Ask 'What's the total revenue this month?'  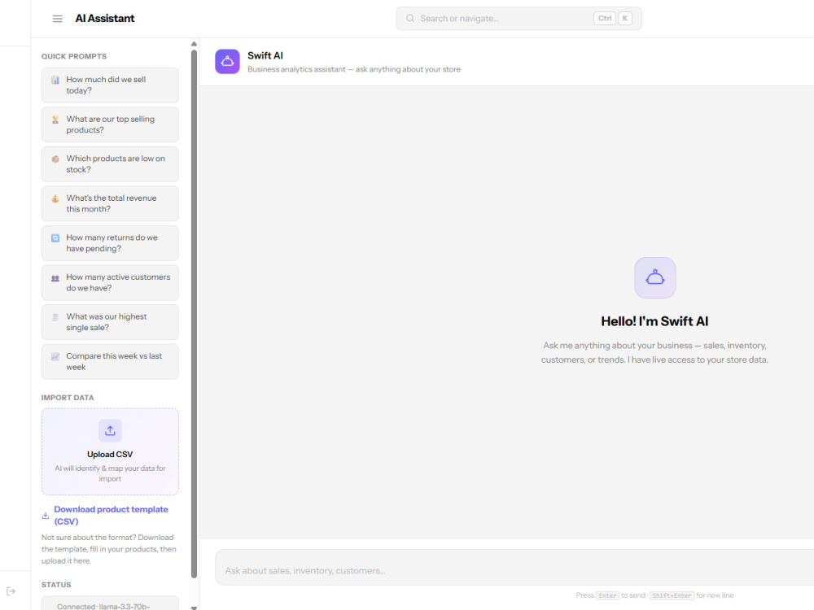point(110,204)
